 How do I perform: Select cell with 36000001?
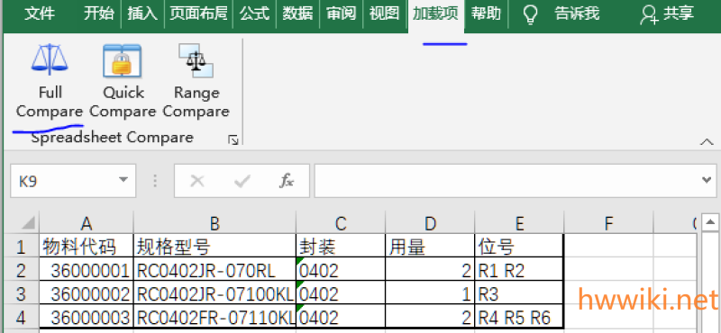coord(87,270)
